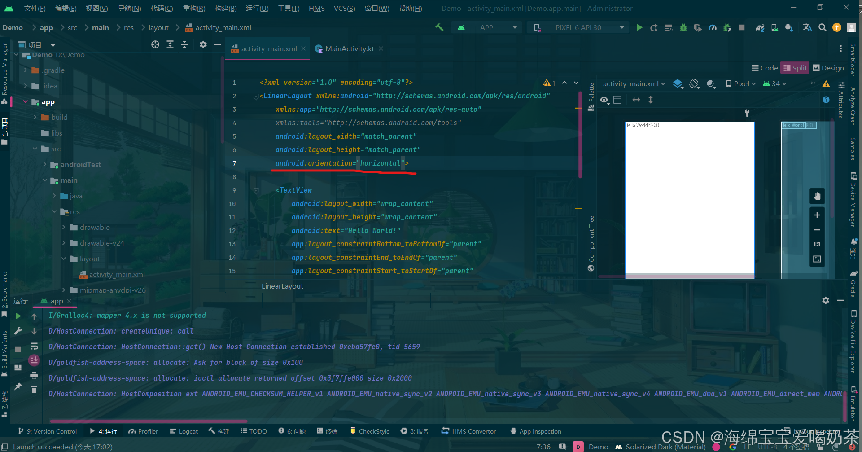The width and height of the screenshot is (862, 452).
Task: Click the Apply Changes and Restart Activity icon
Action: coord(654,27)
